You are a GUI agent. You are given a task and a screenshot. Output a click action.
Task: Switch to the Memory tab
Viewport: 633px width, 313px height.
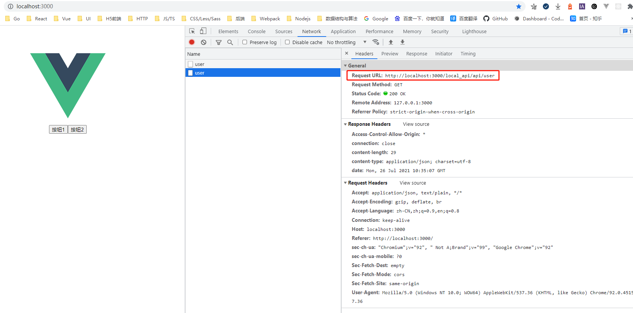[412, 31]
